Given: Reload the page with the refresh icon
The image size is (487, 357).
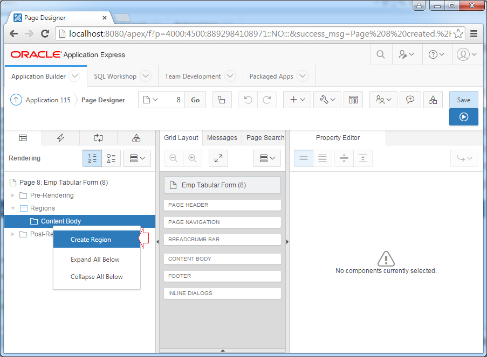Looking at the screenshot, I should (45, 33).
